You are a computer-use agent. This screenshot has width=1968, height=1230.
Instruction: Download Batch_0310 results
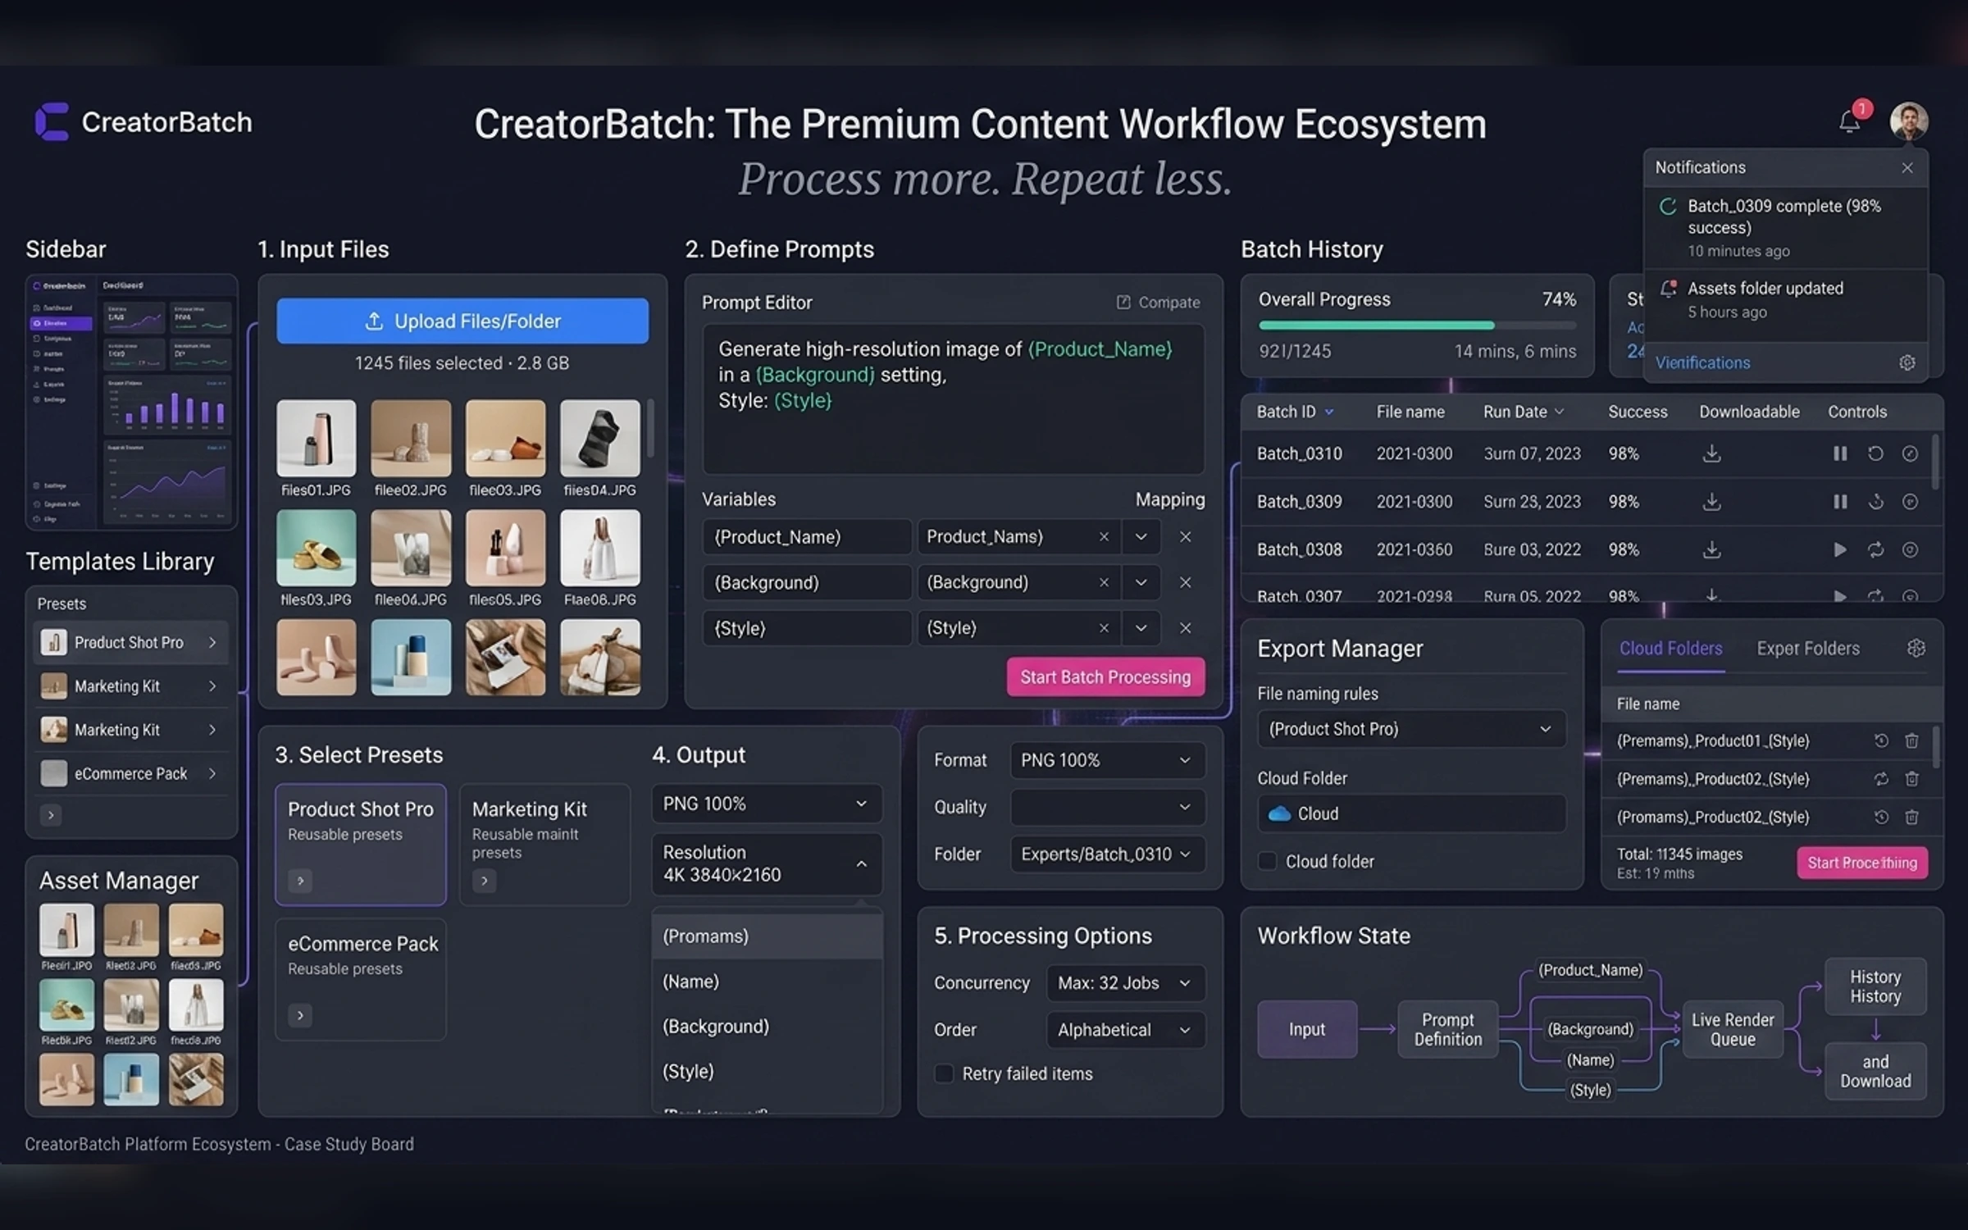point(1711,453)
